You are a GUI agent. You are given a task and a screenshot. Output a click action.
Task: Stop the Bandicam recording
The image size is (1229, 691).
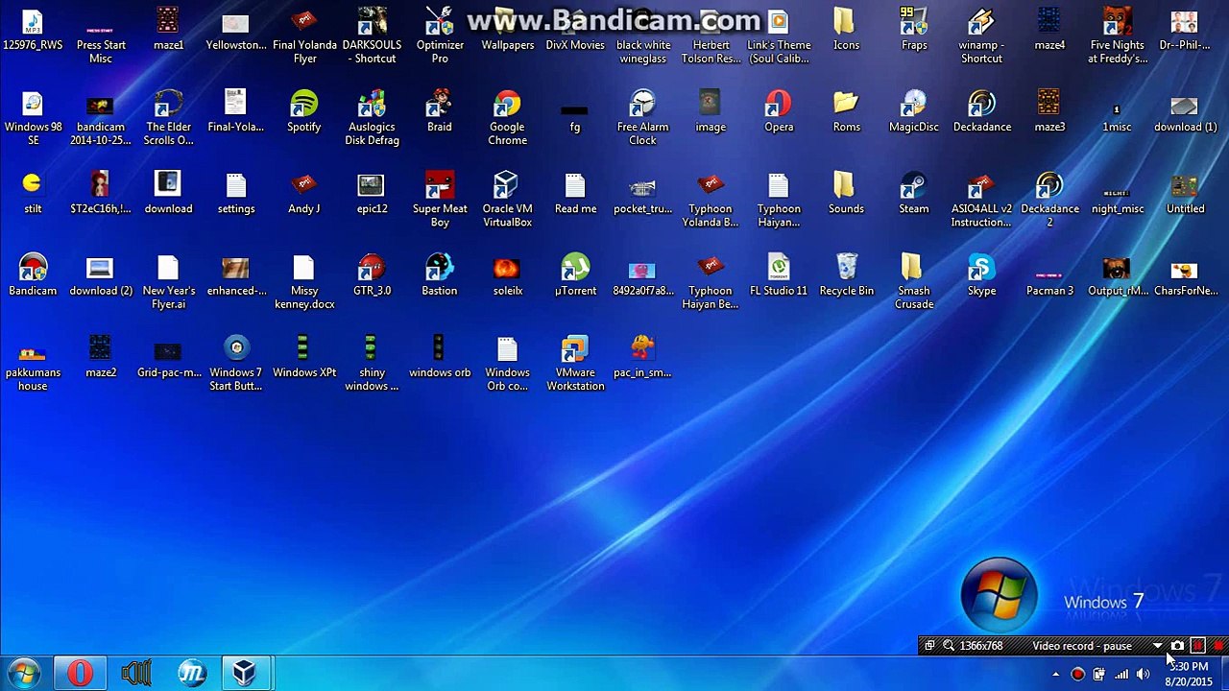[x=1218, y=646]
